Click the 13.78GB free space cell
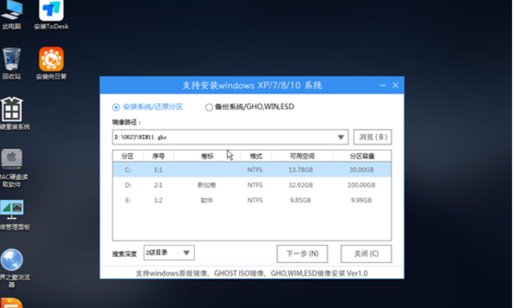Screen dimensions: 515x308 point(301,170)
